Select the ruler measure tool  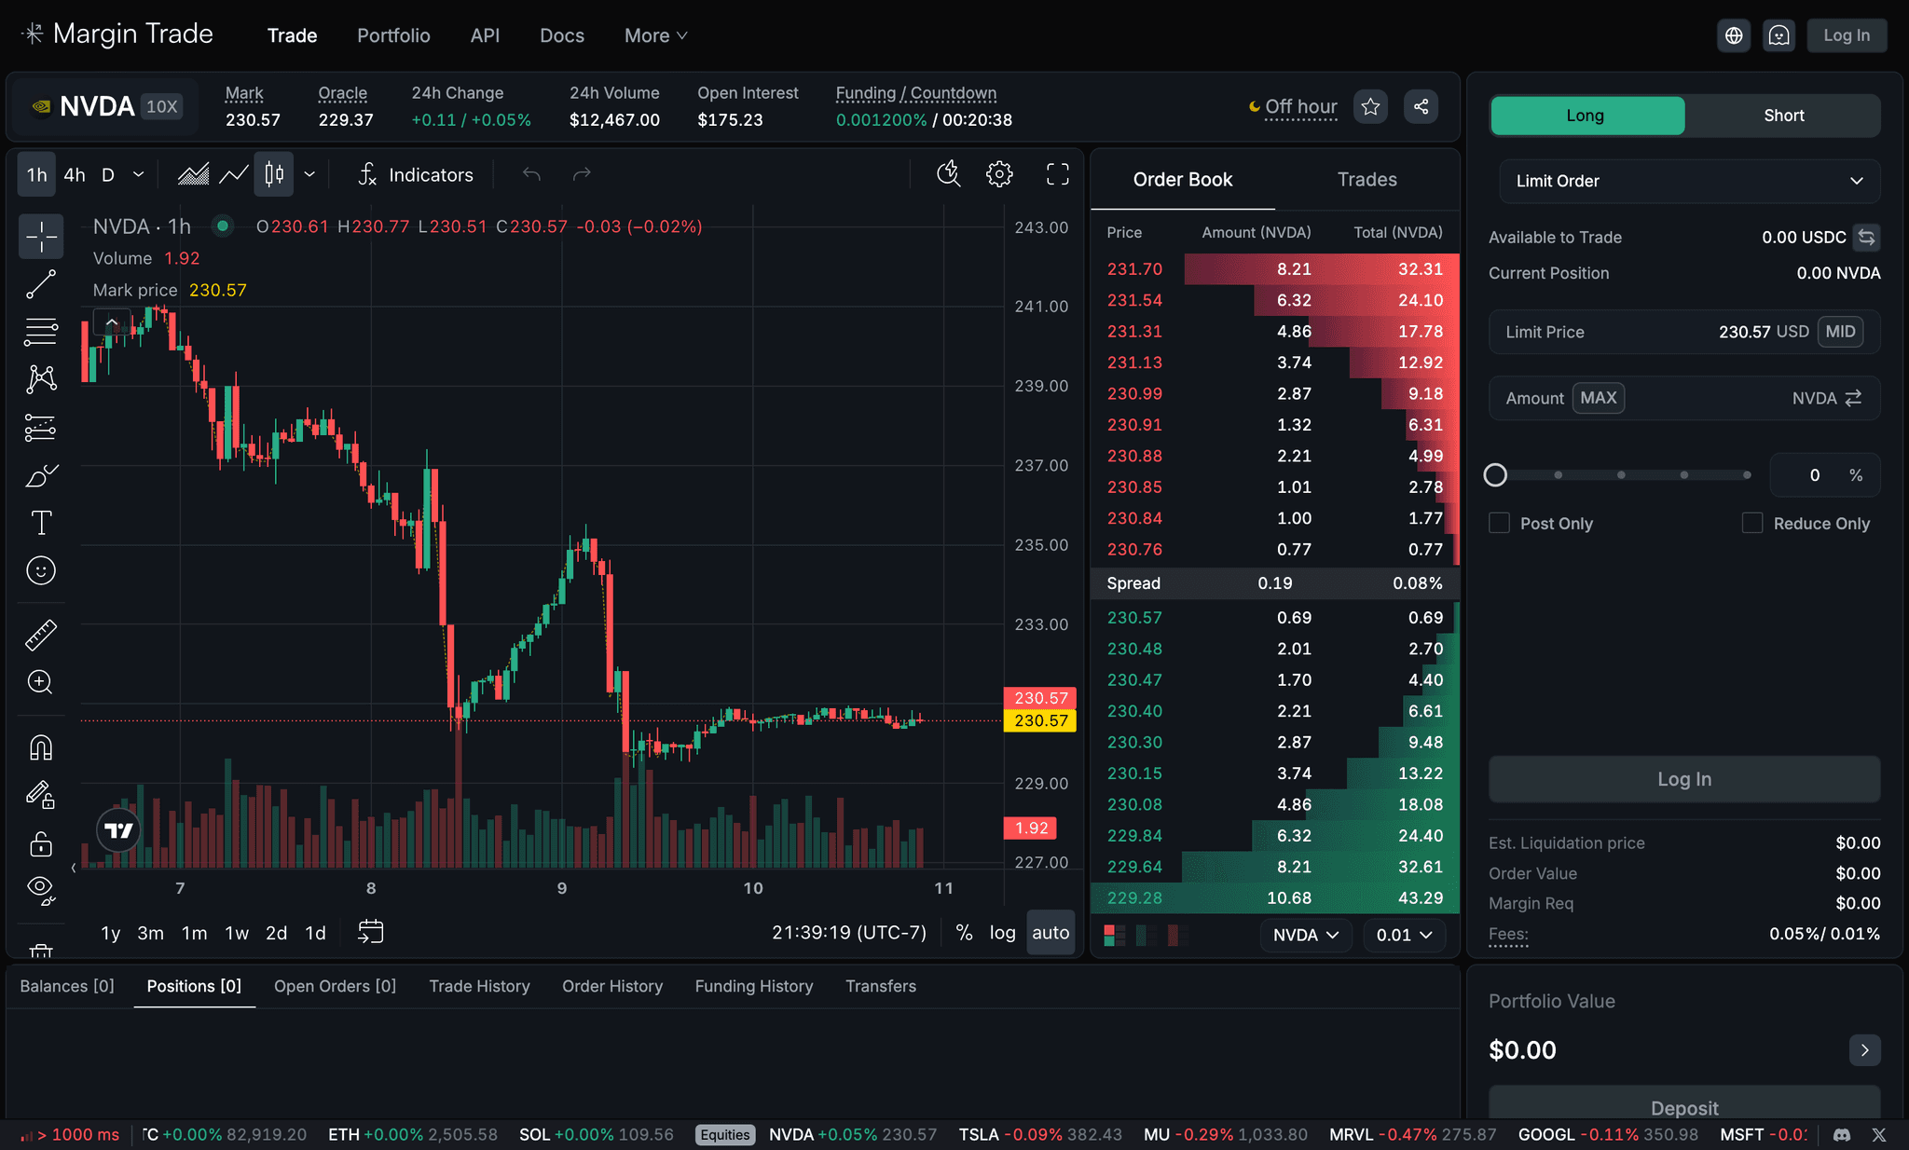[41, 635]
